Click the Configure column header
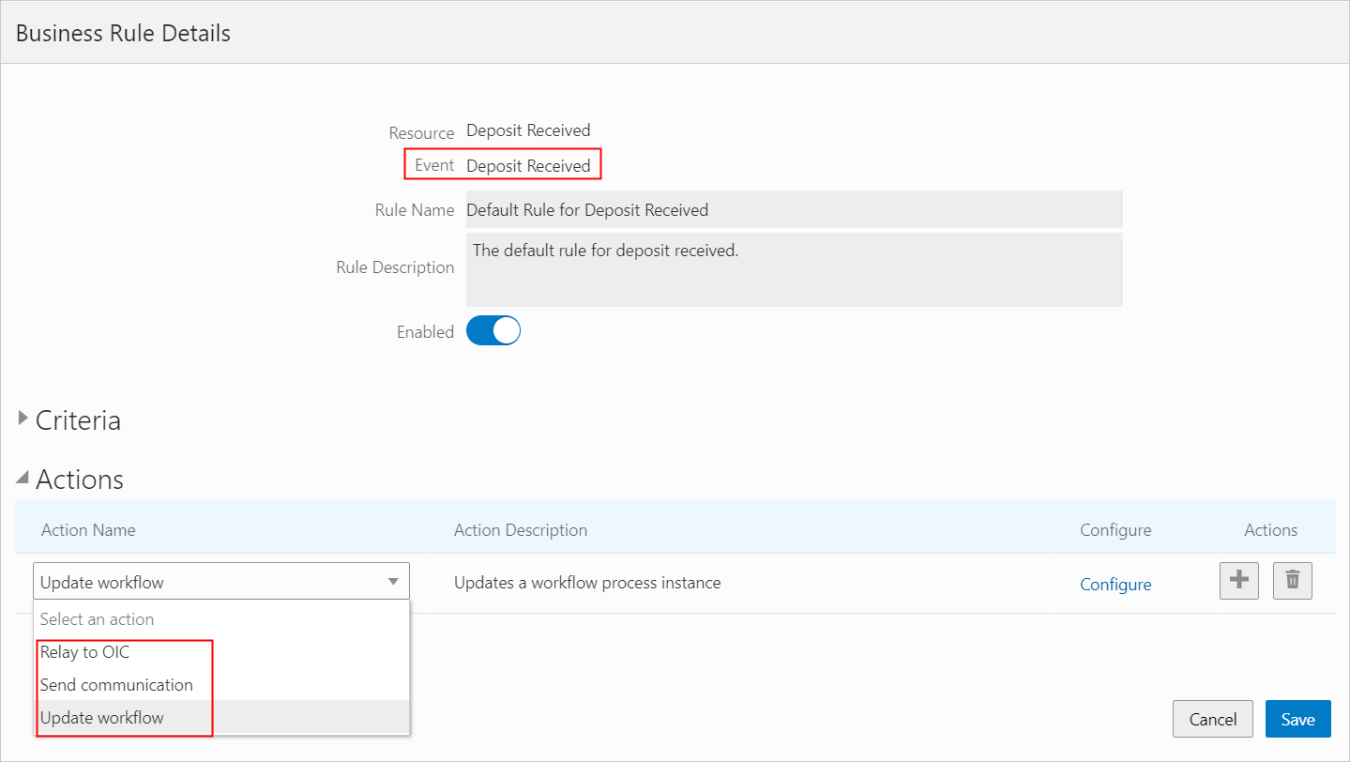This screenshot has height=762, width=1350. tap(1115, 530)
